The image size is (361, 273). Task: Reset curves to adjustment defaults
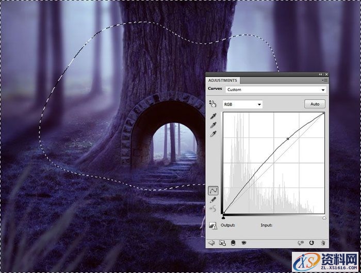click(311, 242)
